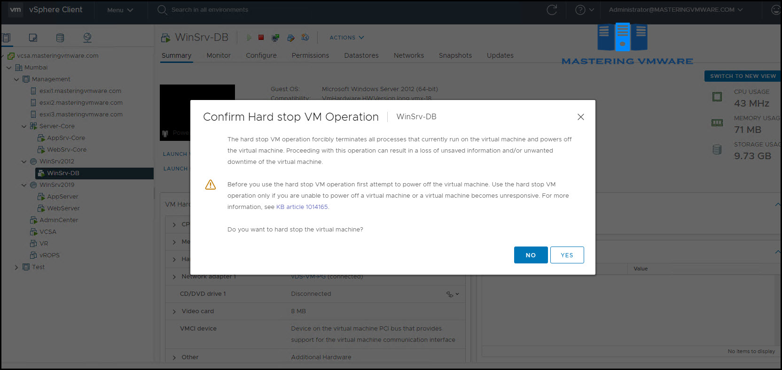Click the Edit VM settings icon
The height and width of the screenshot is (370, 782).
(x=291, y=38)
